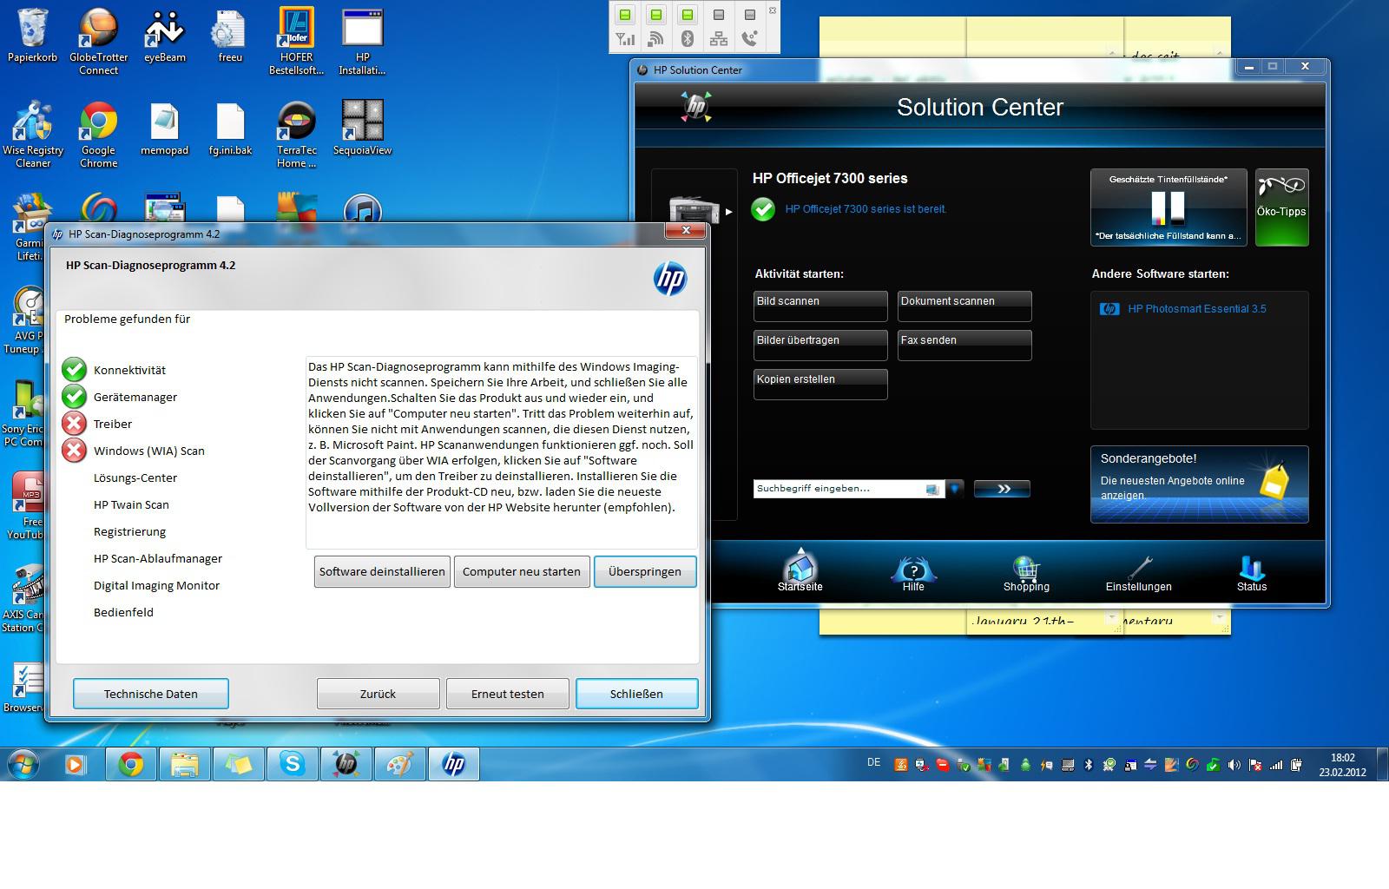Select the HP Twain Scan list item

point(131,504)
